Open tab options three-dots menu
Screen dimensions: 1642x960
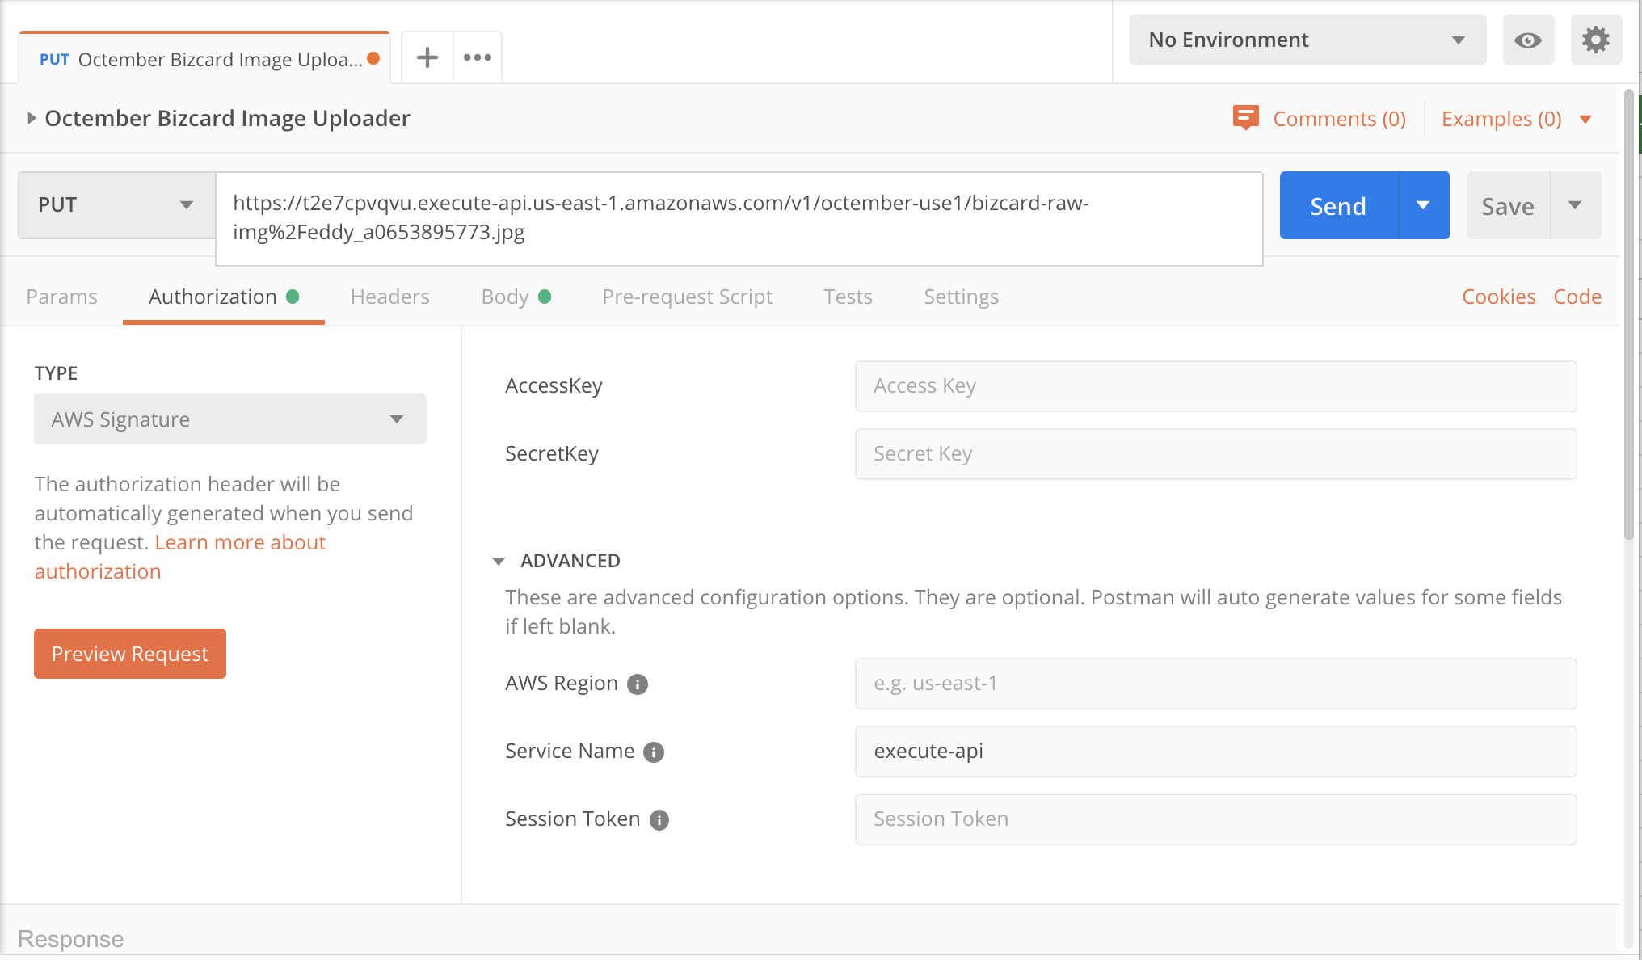(x=478, y=57)
